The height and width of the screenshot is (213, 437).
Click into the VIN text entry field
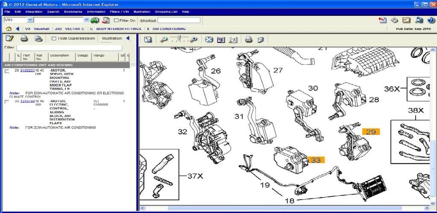tap(59, 20)
